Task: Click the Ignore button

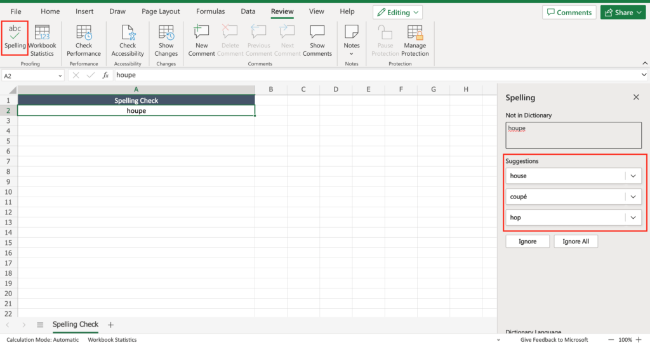Action: point(527,242)
